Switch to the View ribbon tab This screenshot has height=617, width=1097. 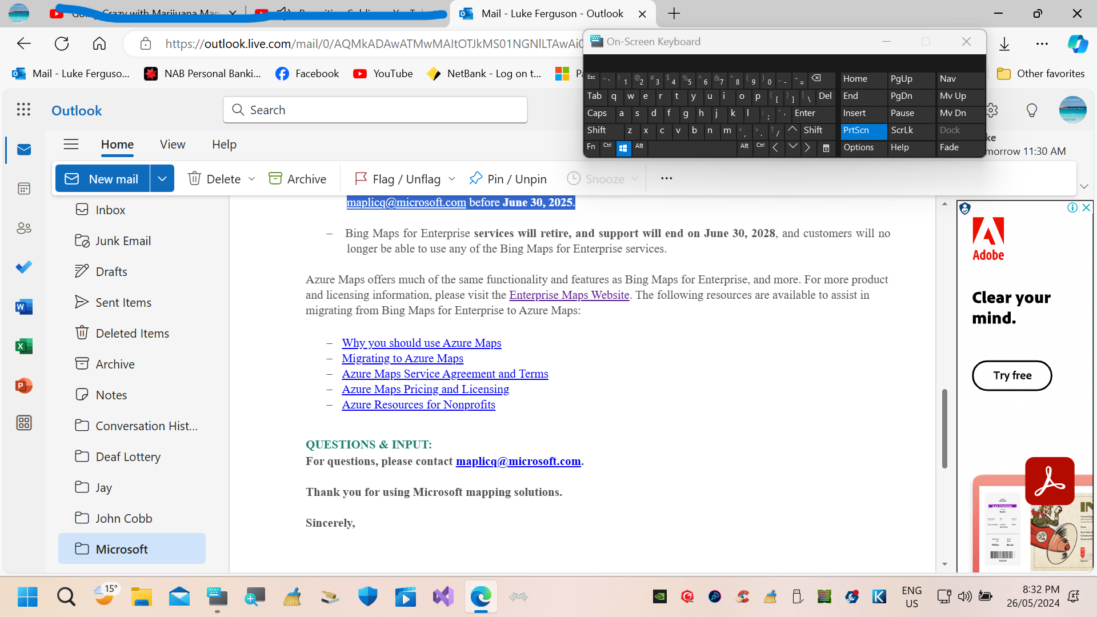173,145
